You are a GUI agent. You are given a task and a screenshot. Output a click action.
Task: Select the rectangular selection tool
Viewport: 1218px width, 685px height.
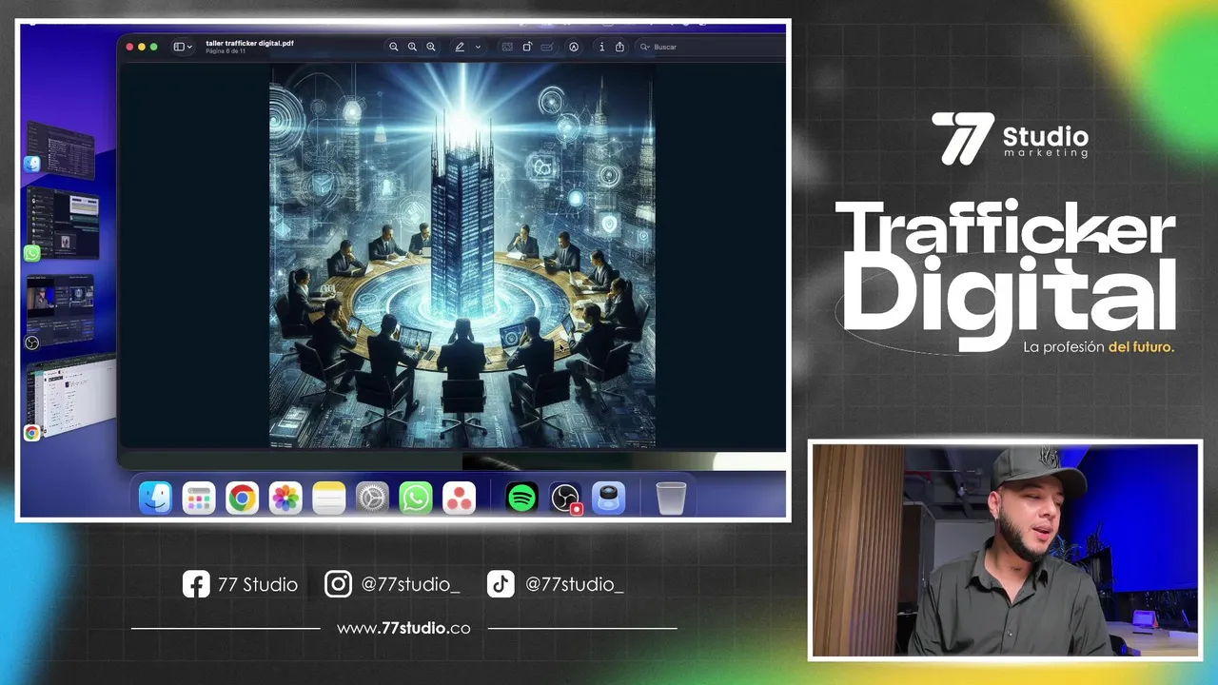[x=507, y=47]
